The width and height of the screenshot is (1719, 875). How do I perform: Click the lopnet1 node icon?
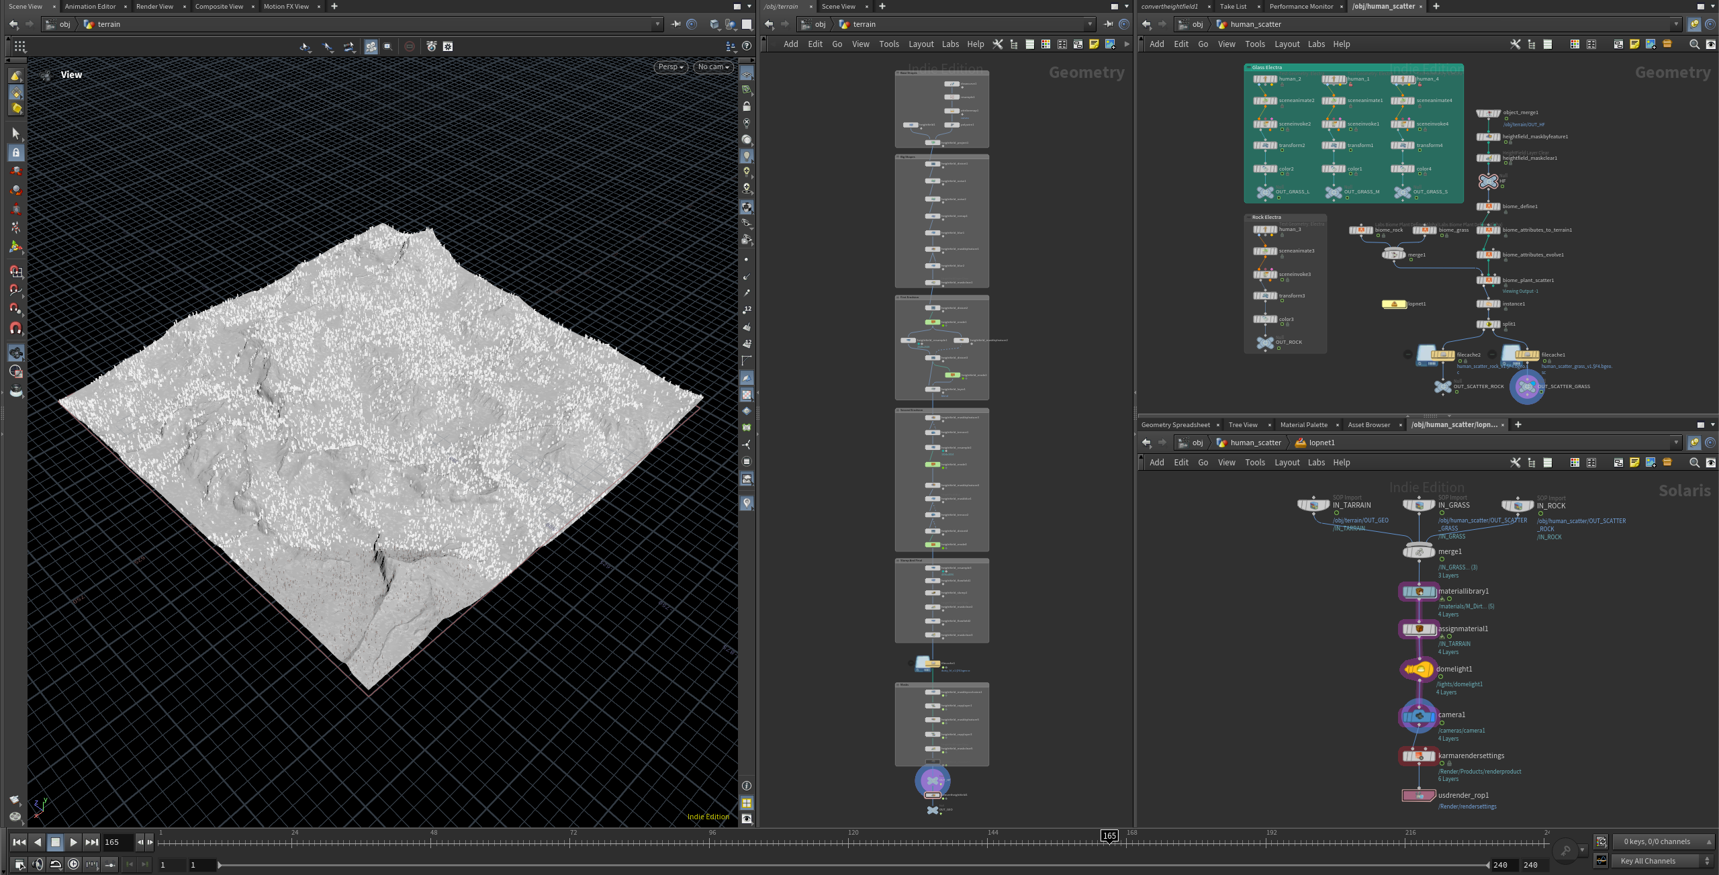coord(1394,304)
